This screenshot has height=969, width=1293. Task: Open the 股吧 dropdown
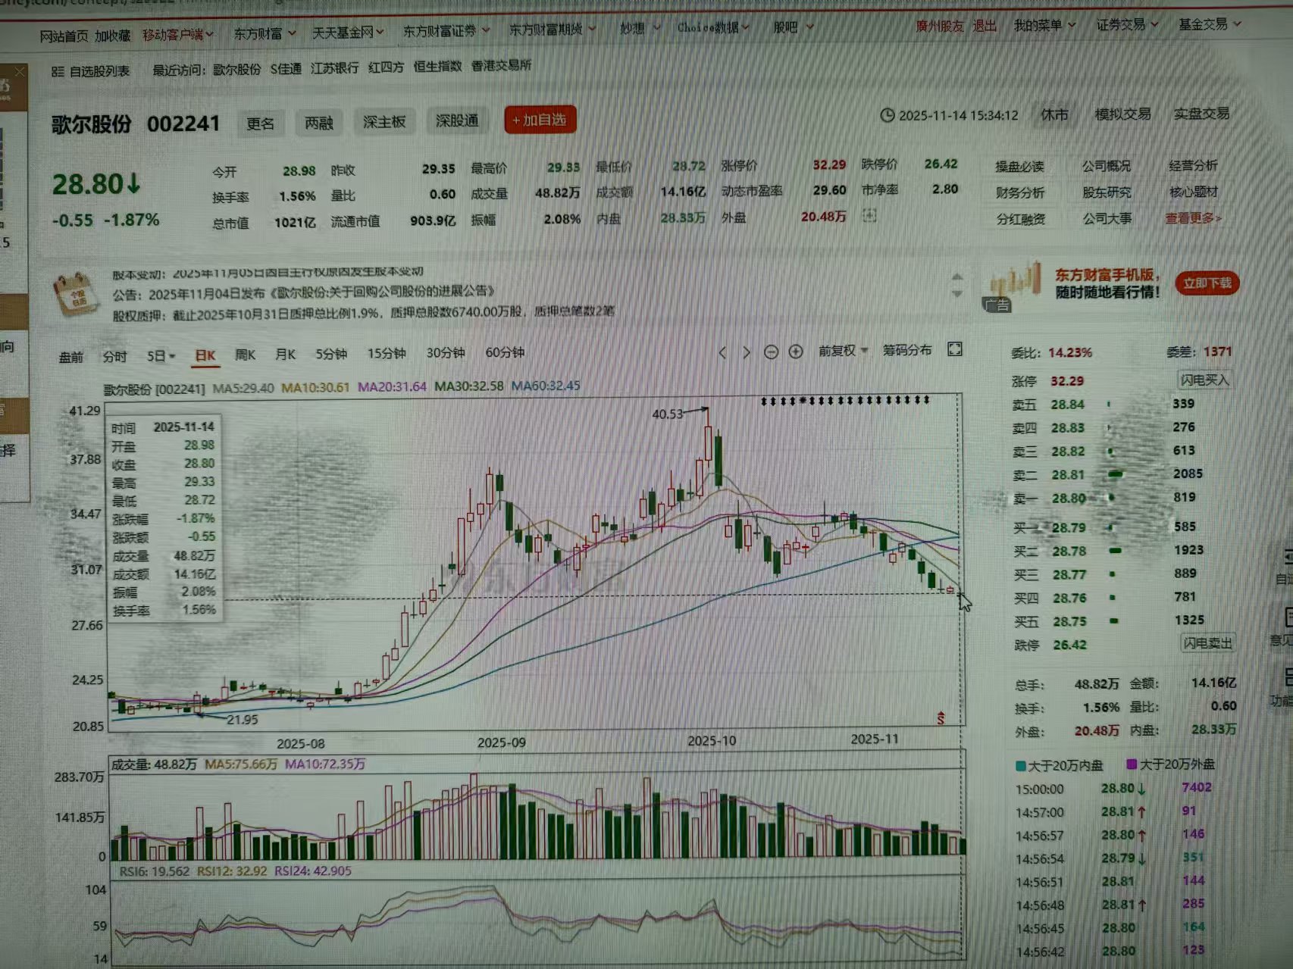793,27
